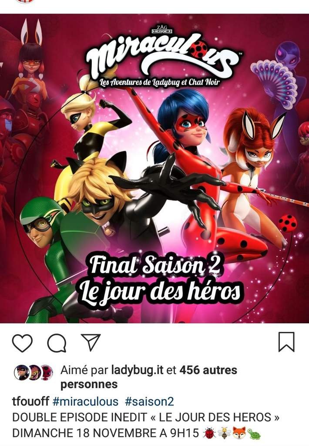View the 456 autres personnes likes list
This screenshot has height=446, width=309.
149,377
